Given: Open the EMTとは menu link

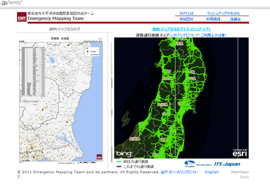Looking at the screenshot, I should [187, 13].
